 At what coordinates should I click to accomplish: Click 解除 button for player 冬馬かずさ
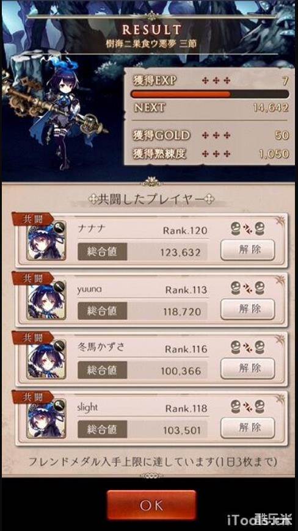247,369
